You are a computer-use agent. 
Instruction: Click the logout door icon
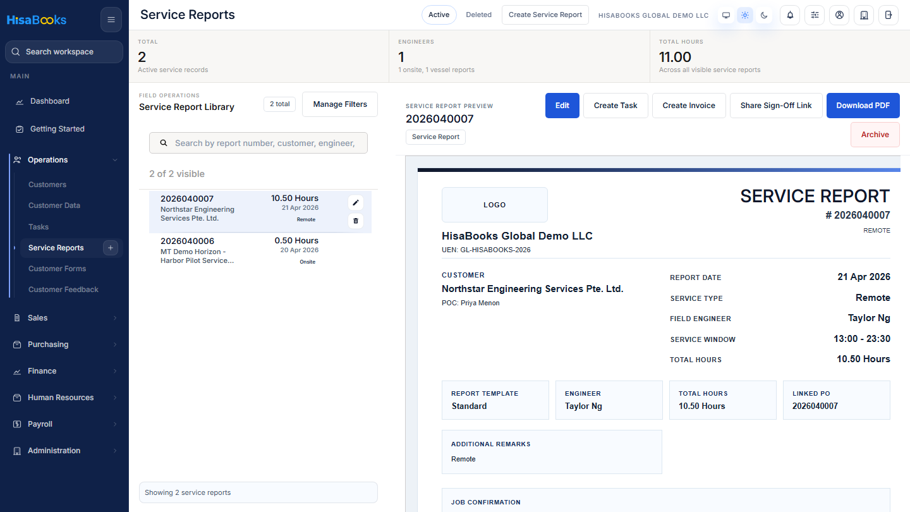pyautogui.click(x=889, y=15)
